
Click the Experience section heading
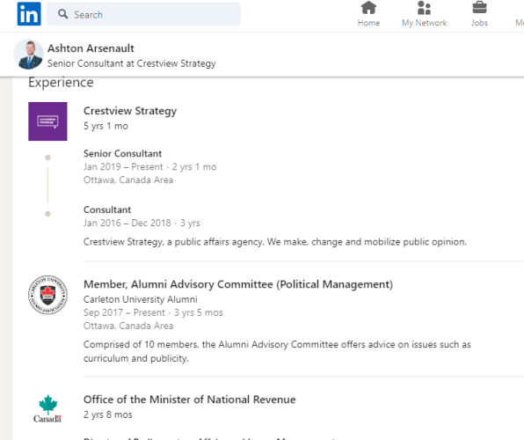coord(61,83)
